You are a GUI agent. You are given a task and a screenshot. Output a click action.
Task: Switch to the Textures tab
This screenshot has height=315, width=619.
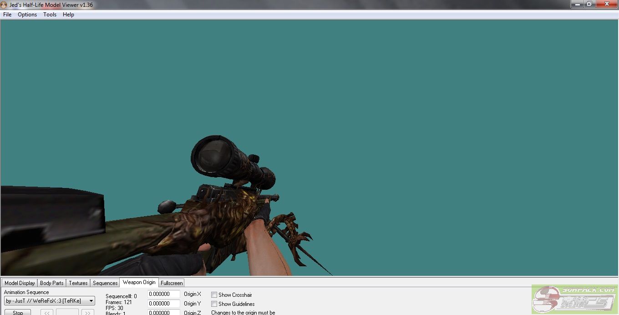coord(78,283)
